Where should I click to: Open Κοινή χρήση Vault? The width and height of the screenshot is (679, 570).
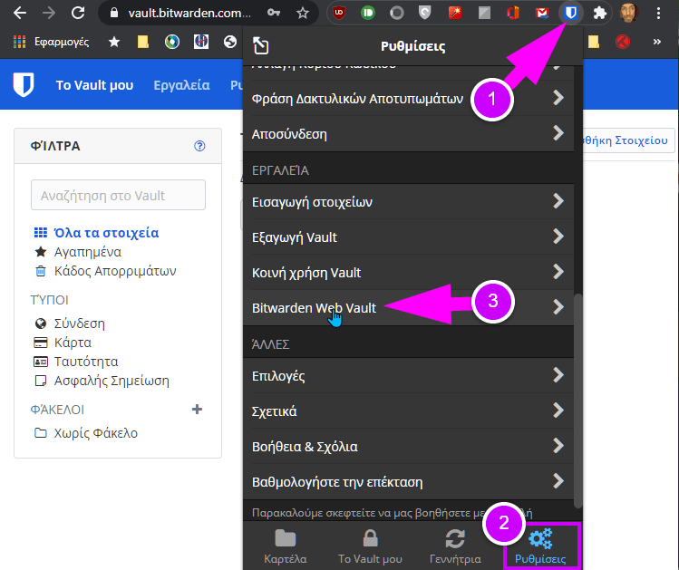click(x=408, y=273)
